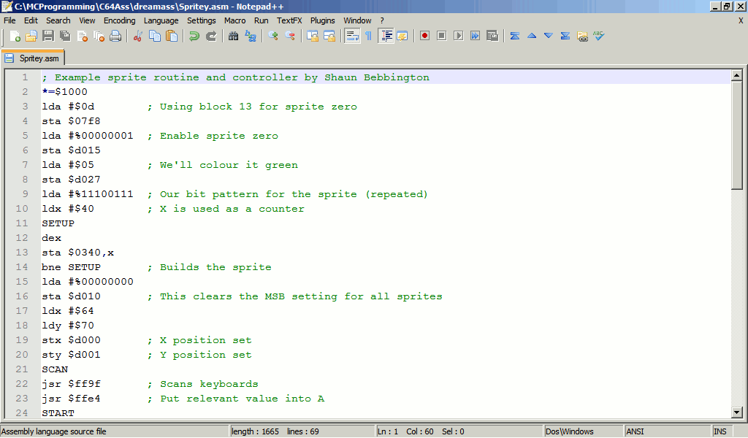Start macro recording with red dot button
This screenshot has height=438, width=748.
(424, 36)
